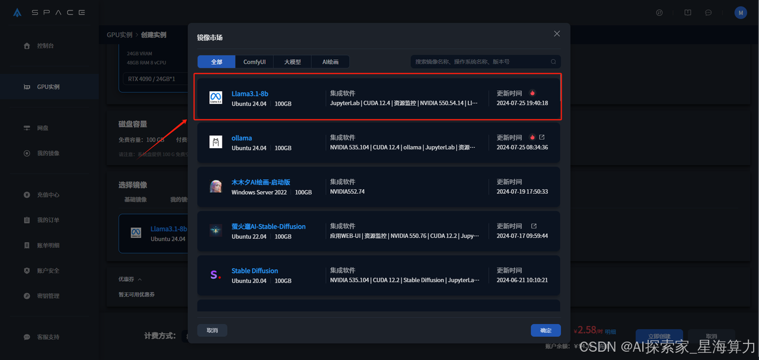The width and height of the screenshot is (759, 360).
Task: Open the 账户安全 shield icon in sidebar
Action: tap(27, 270)
